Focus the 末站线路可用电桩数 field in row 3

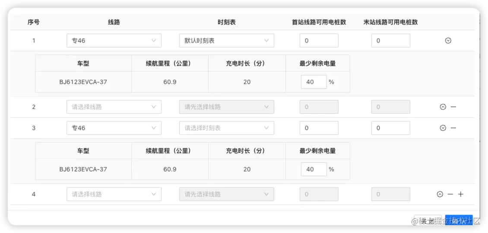click(x=390, y=128)
